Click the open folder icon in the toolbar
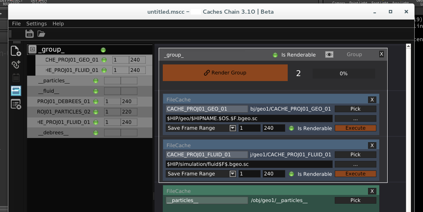 pos(41,34)
